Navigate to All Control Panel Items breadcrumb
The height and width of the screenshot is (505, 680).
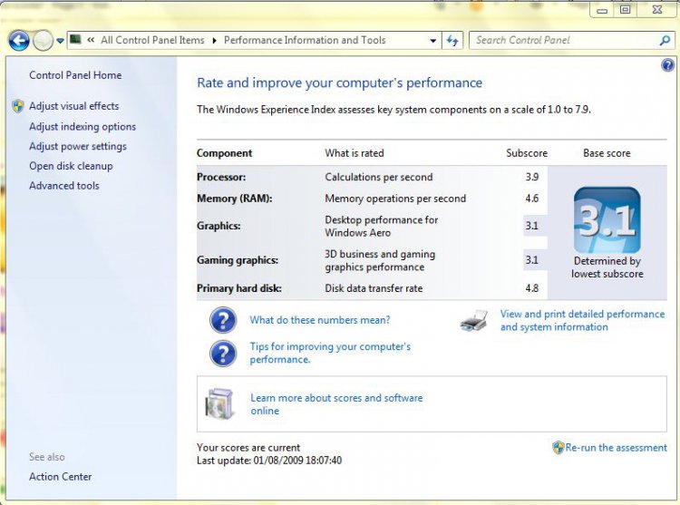pos(152,40)
